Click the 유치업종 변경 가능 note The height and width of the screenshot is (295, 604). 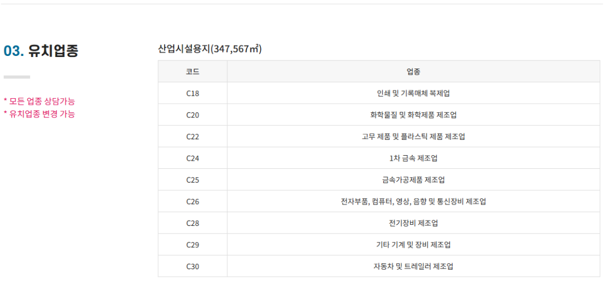pyautogui.click(x=40, y=114)
